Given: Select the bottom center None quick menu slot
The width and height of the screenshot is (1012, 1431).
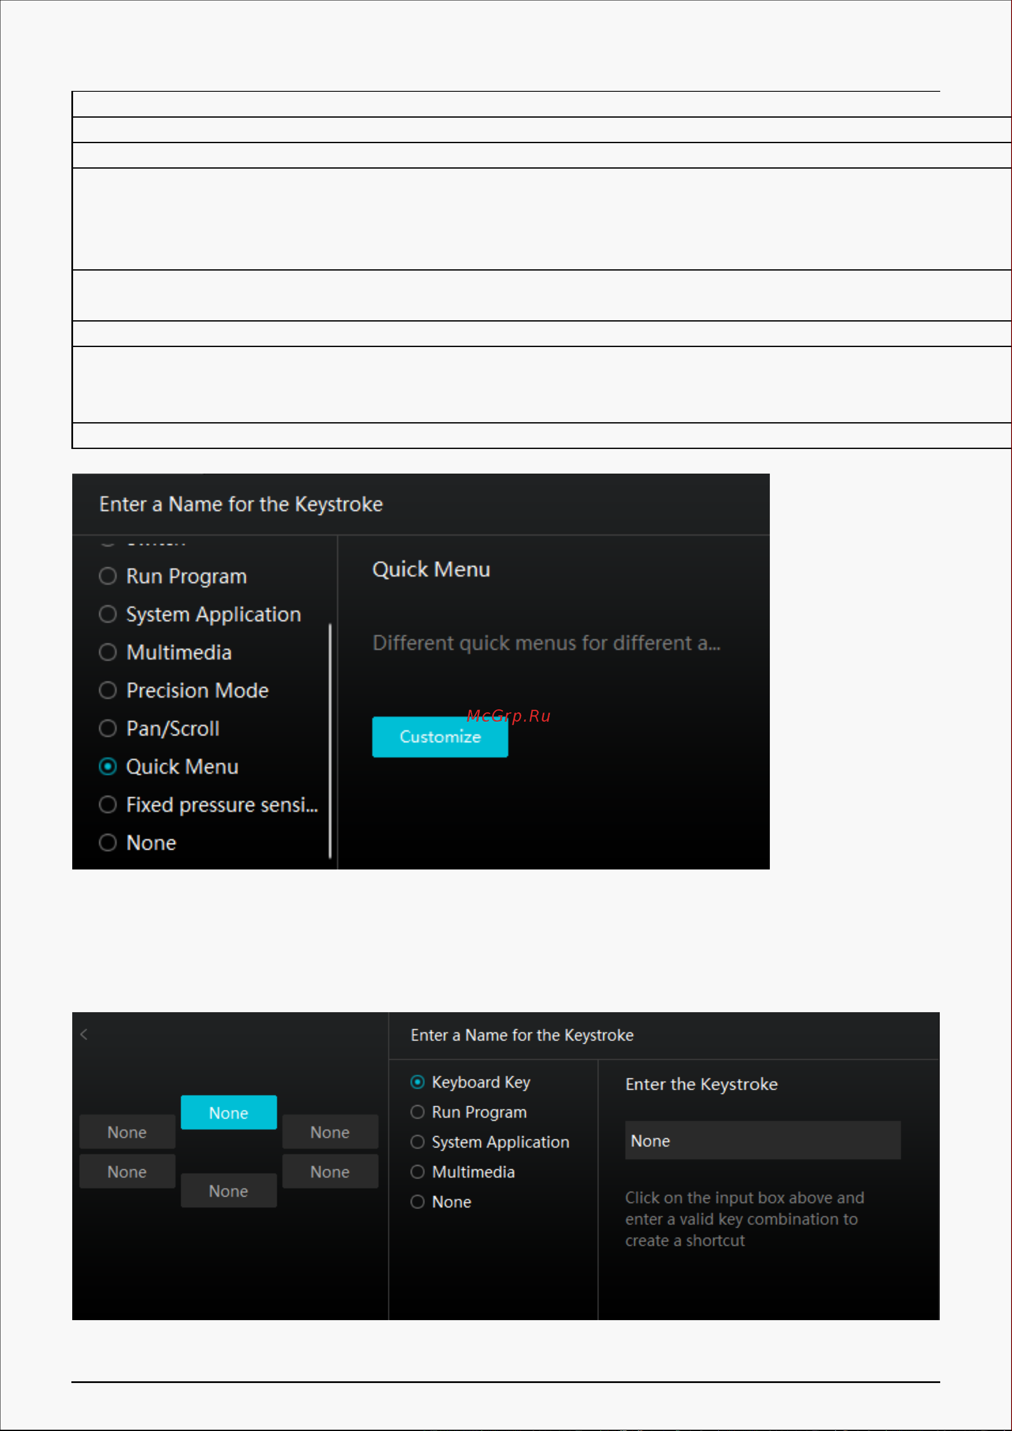Looking at the screenshot, I should tap(229, 1191).
